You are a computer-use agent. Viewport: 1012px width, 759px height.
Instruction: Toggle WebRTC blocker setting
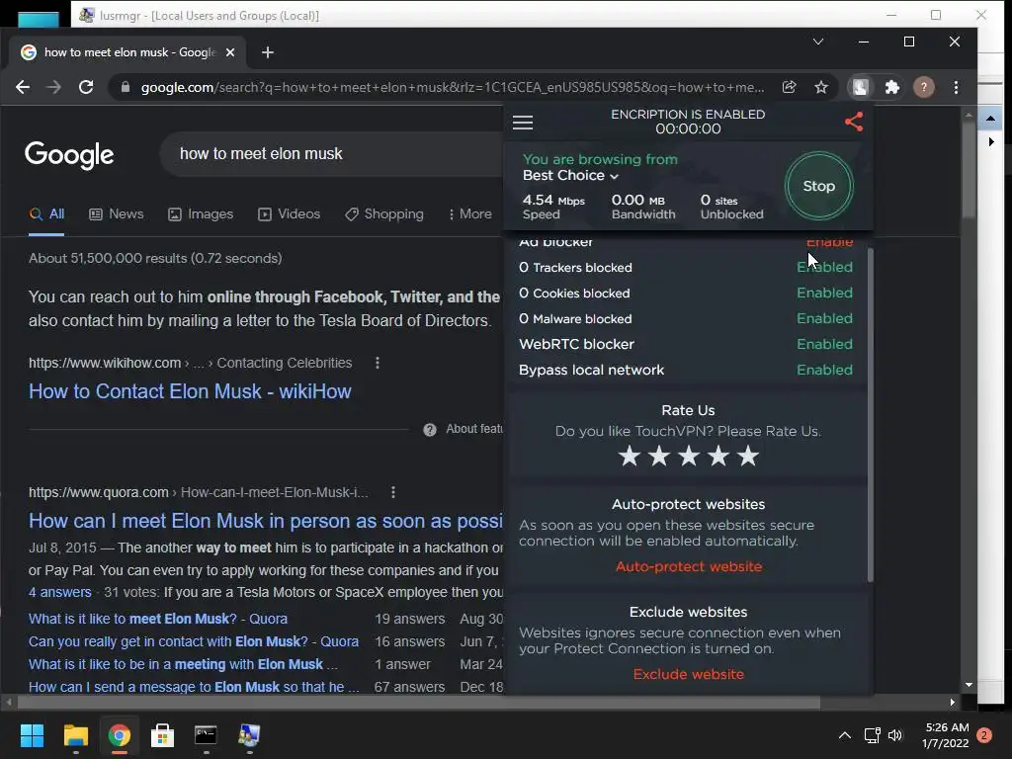tap(824, 345)
